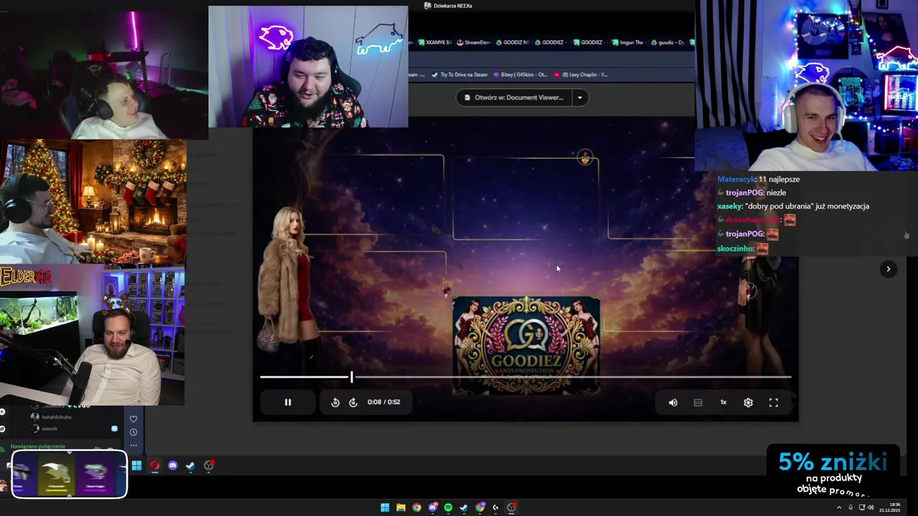Pause the video playback
918x516 pixels.
point(288,402)
